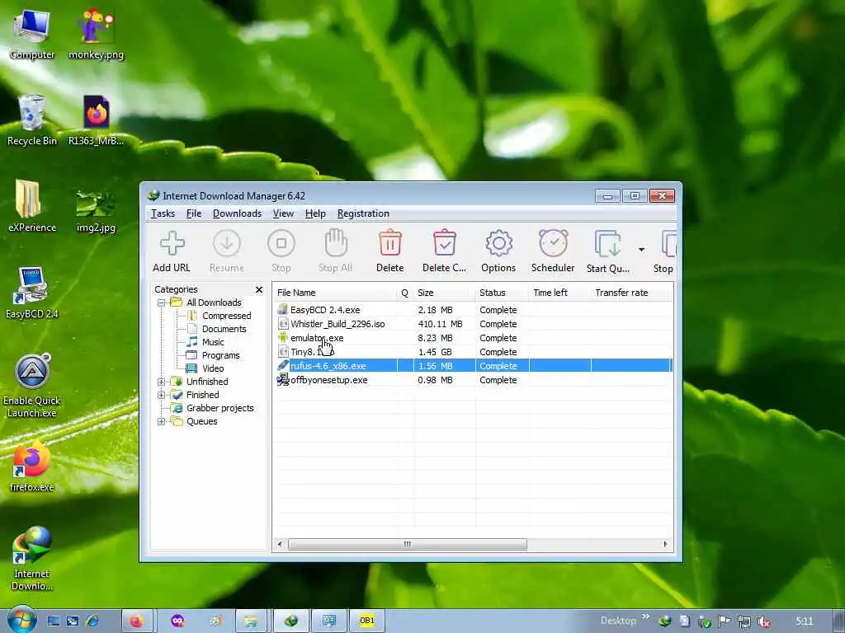Screen dimensions: 845x633
Task: Click the Stop toolbar icon with square symbol
Action: pos(281,251)
